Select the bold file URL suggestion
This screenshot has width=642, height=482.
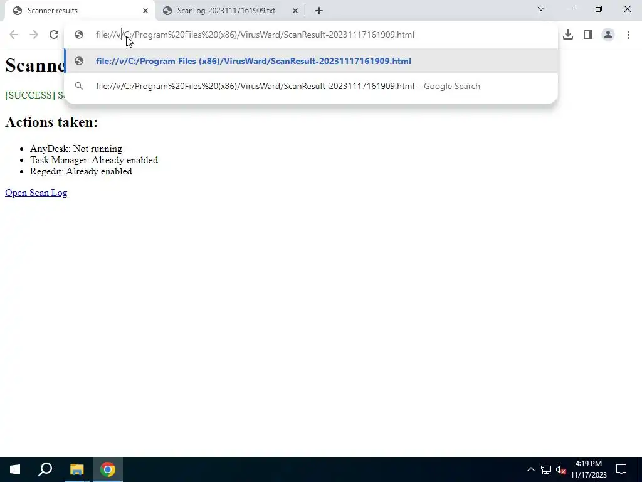tap(311, 61)
